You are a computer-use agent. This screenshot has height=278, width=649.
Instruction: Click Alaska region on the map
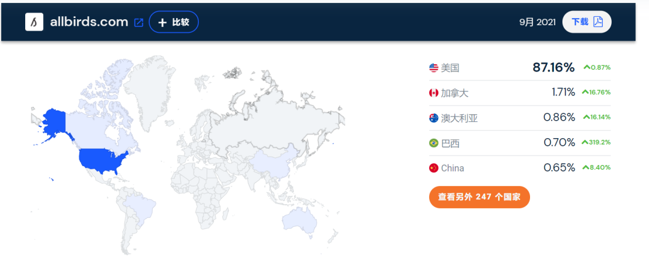pos(52,121)
